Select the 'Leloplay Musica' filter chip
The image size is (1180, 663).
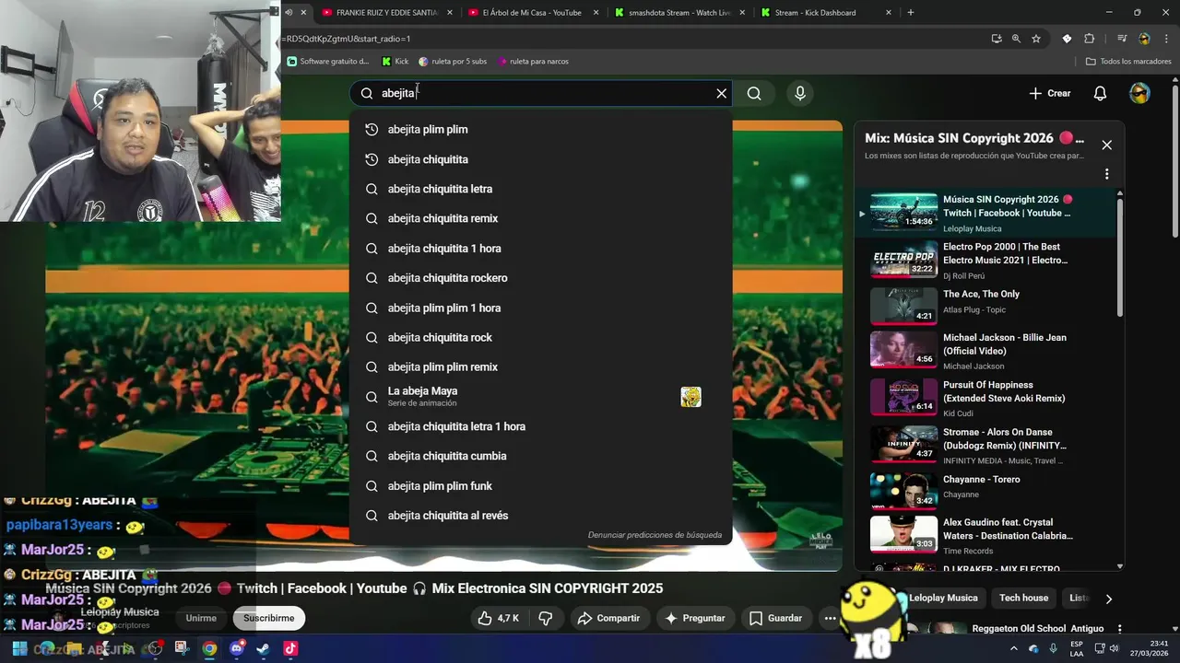coord(943,598)
